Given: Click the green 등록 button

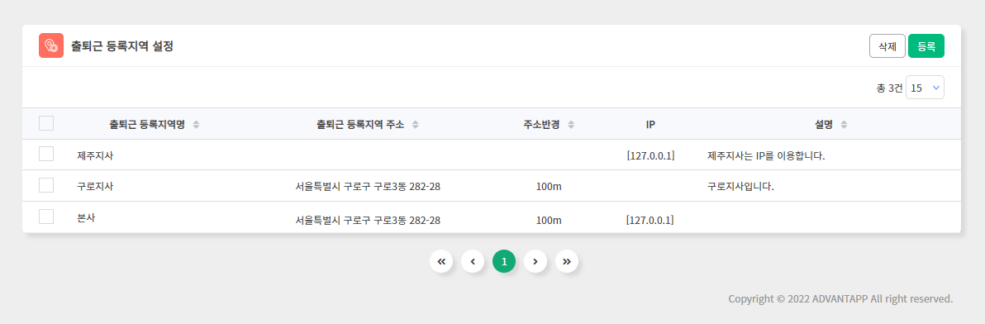Looking at the screenshot, I should click(x=926, y=45).
